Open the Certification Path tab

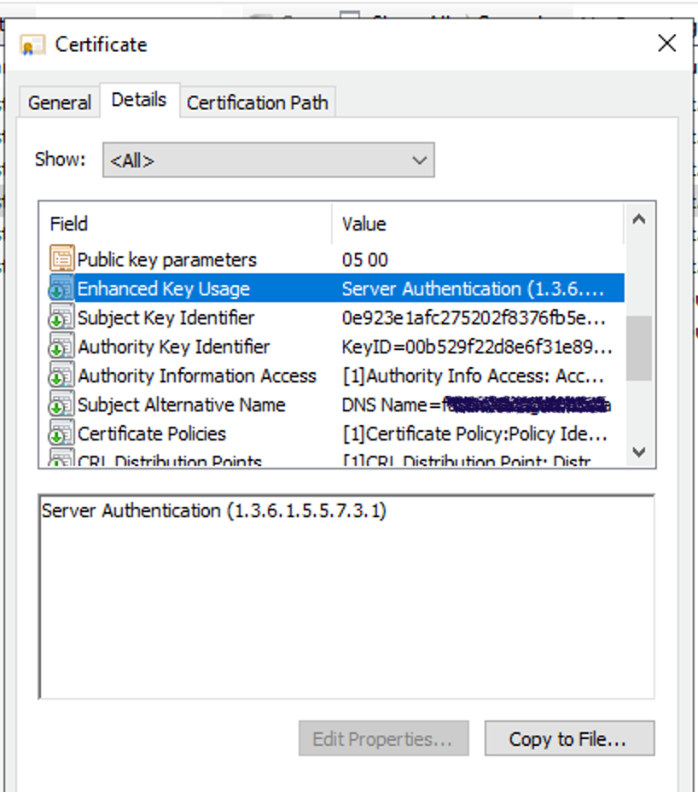coord(257,102)
